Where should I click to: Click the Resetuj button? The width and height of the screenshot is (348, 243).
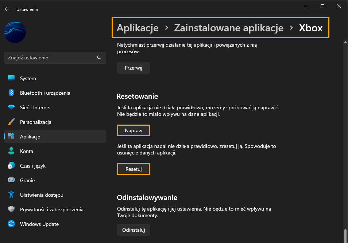[x=134, y=169]
